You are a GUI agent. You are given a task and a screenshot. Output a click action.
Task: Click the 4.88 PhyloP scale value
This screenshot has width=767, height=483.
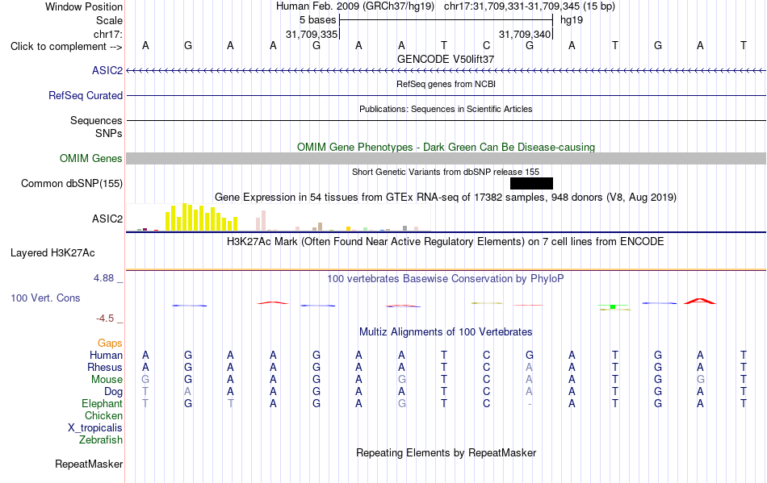[103, 278]
